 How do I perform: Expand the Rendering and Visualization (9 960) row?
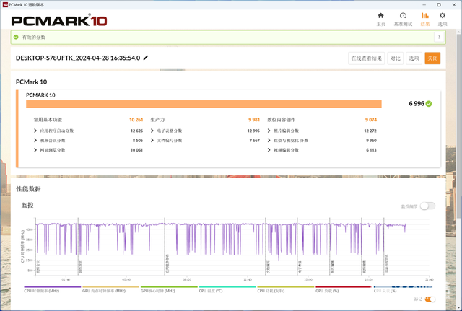pos(322,141)
